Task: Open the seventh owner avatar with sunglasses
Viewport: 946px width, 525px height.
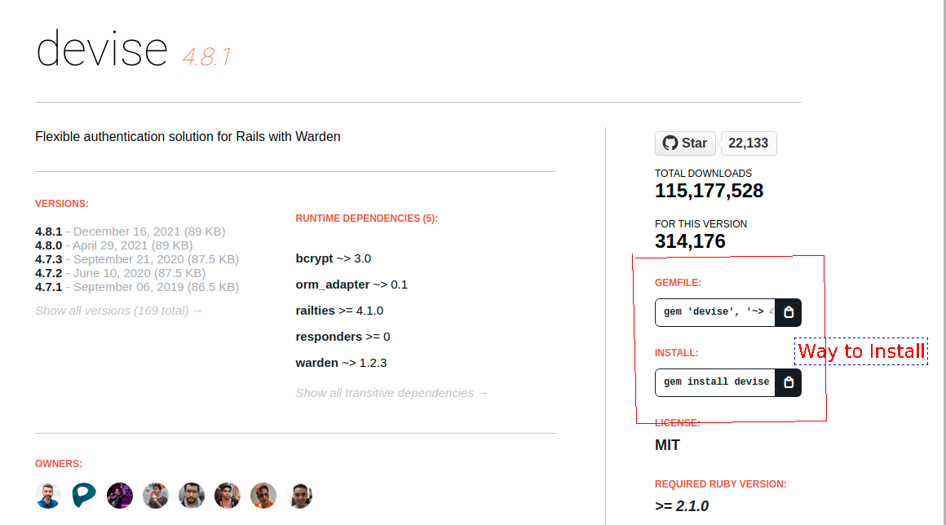Action: click(x=263, y=496)
